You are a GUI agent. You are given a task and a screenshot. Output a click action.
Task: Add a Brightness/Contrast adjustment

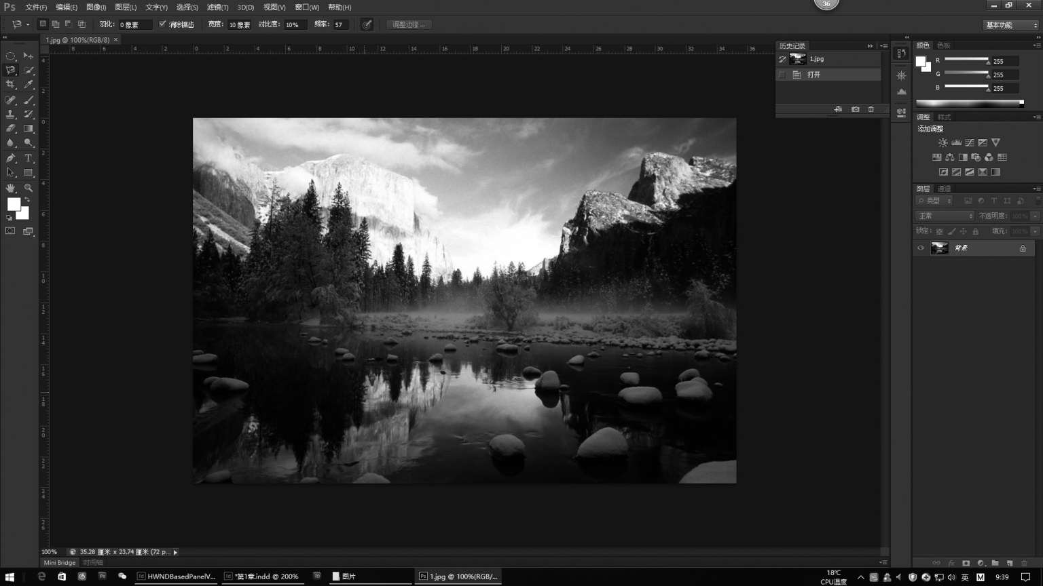(943, 142)
